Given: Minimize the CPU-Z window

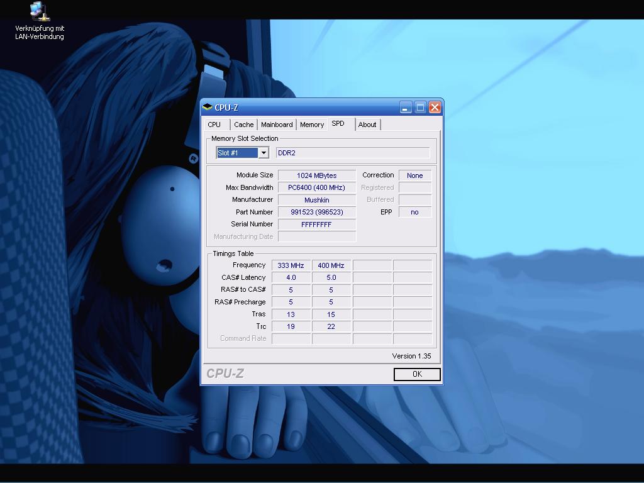Looking at the screenshot, I should click(406, 108).
